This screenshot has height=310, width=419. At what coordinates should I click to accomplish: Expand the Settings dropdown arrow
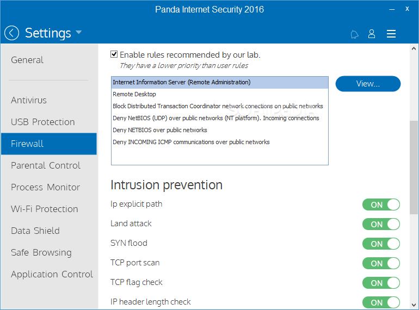click(78, 32)
